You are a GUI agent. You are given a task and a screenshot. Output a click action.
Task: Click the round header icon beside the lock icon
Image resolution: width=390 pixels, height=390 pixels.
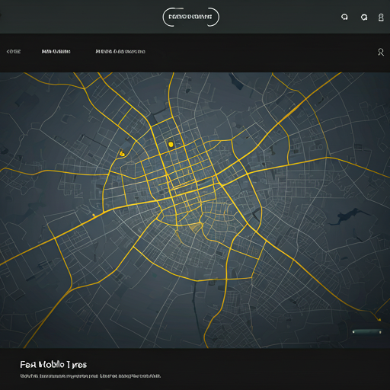(x=364, y=18)
